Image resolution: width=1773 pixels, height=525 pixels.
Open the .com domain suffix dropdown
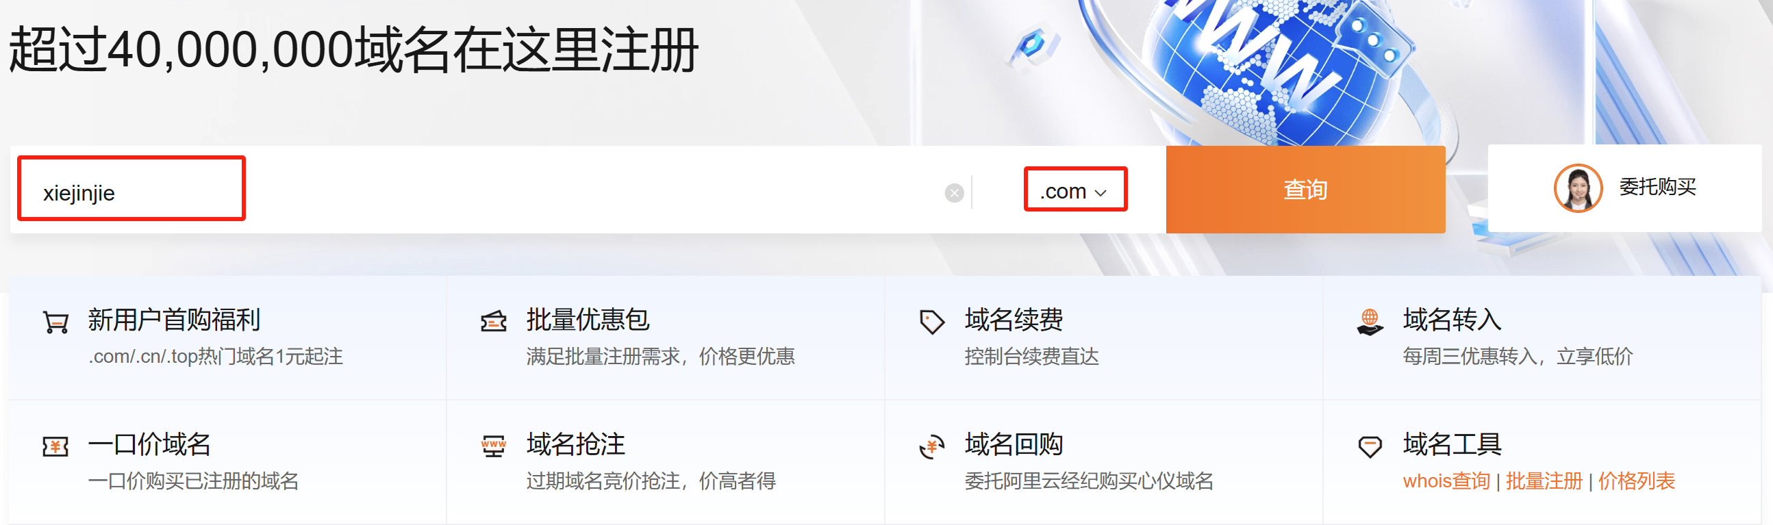coord(1074,190)
